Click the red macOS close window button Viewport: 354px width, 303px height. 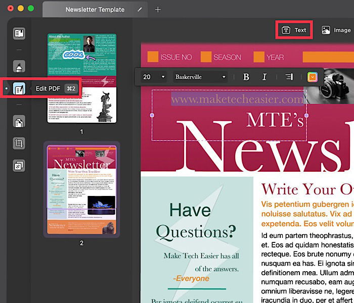(x=11, y=9)
